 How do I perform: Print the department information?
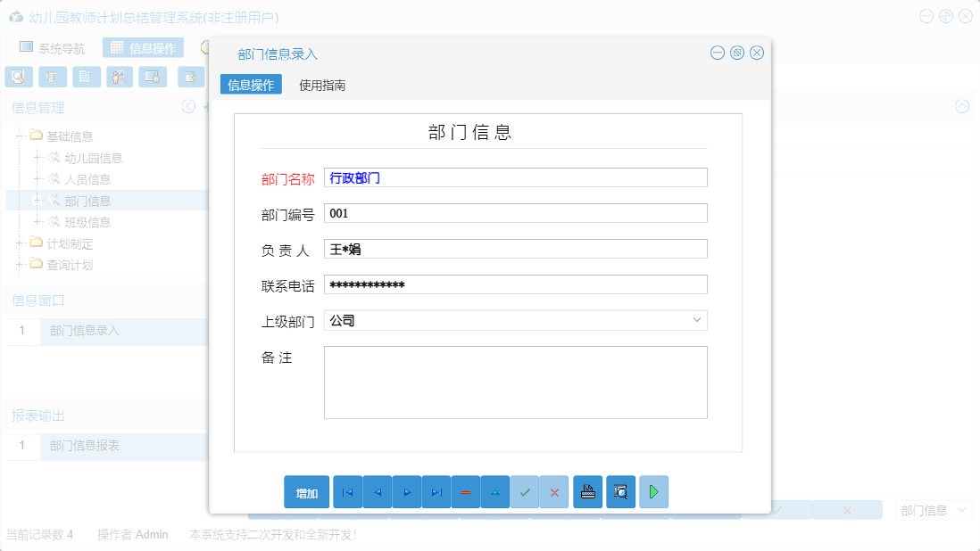(x=587, y=491)
